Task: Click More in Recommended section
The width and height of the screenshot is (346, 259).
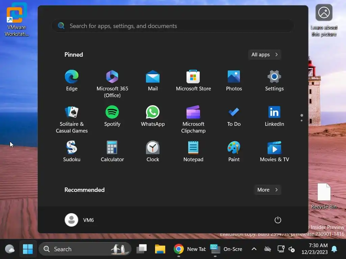Action: (268, 190)
